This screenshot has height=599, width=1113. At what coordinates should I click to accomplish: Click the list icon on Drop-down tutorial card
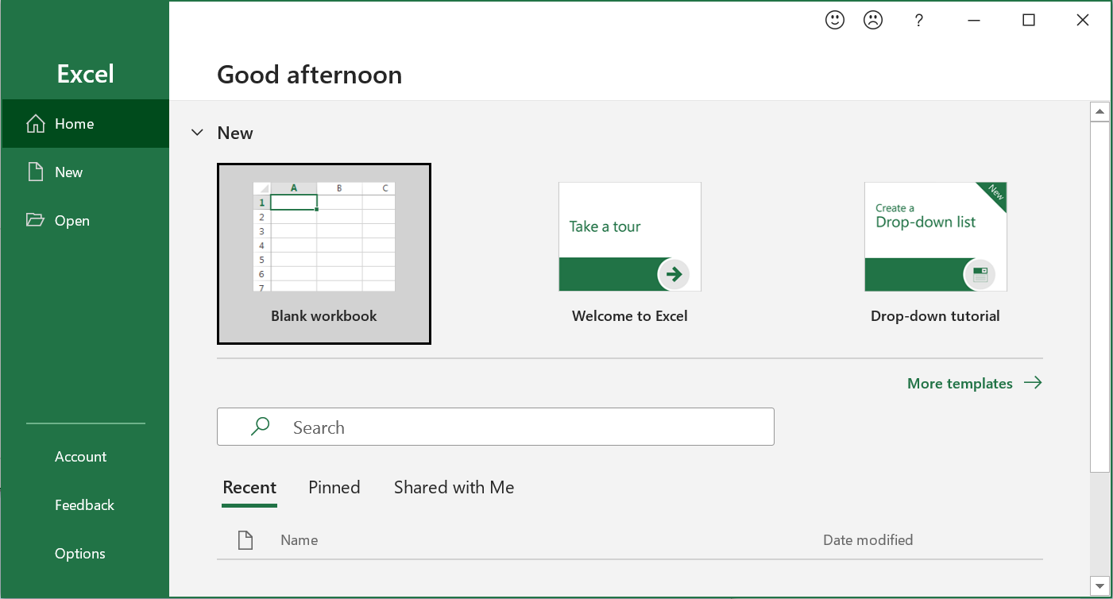tap(980, 275)
